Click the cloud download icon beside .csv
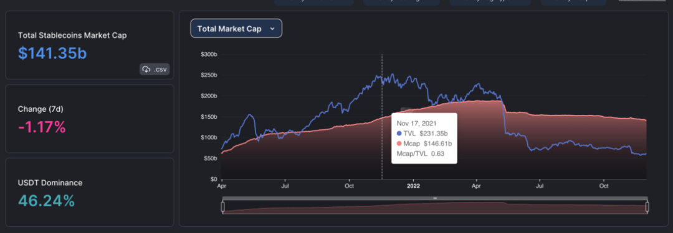The width and height of the screenshot is (673, 233). (146, 70)
